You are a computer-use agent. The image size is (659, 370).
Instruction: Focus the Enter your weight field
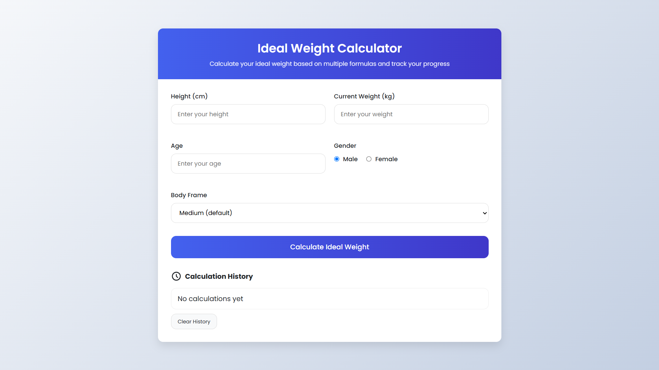coord(411,114)
